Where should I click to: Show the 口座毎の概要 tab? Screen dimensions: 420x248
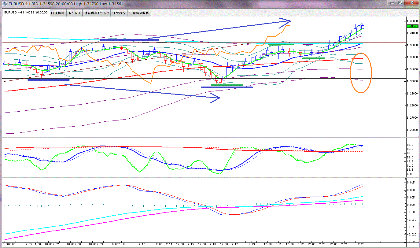click(139, 13)
